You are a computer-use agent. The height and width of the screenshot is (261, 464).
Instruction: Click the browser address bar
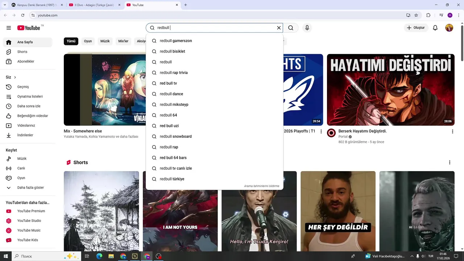tap(217, 15)
